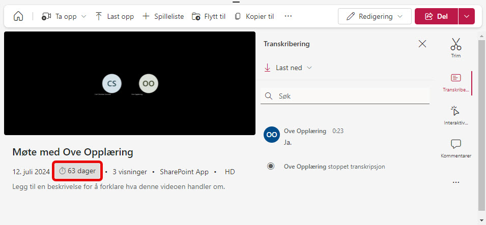The height and width of the screenshot is (225, 486).
Task: Click the Flytt til folder icon
Action: tap(196, 16)
